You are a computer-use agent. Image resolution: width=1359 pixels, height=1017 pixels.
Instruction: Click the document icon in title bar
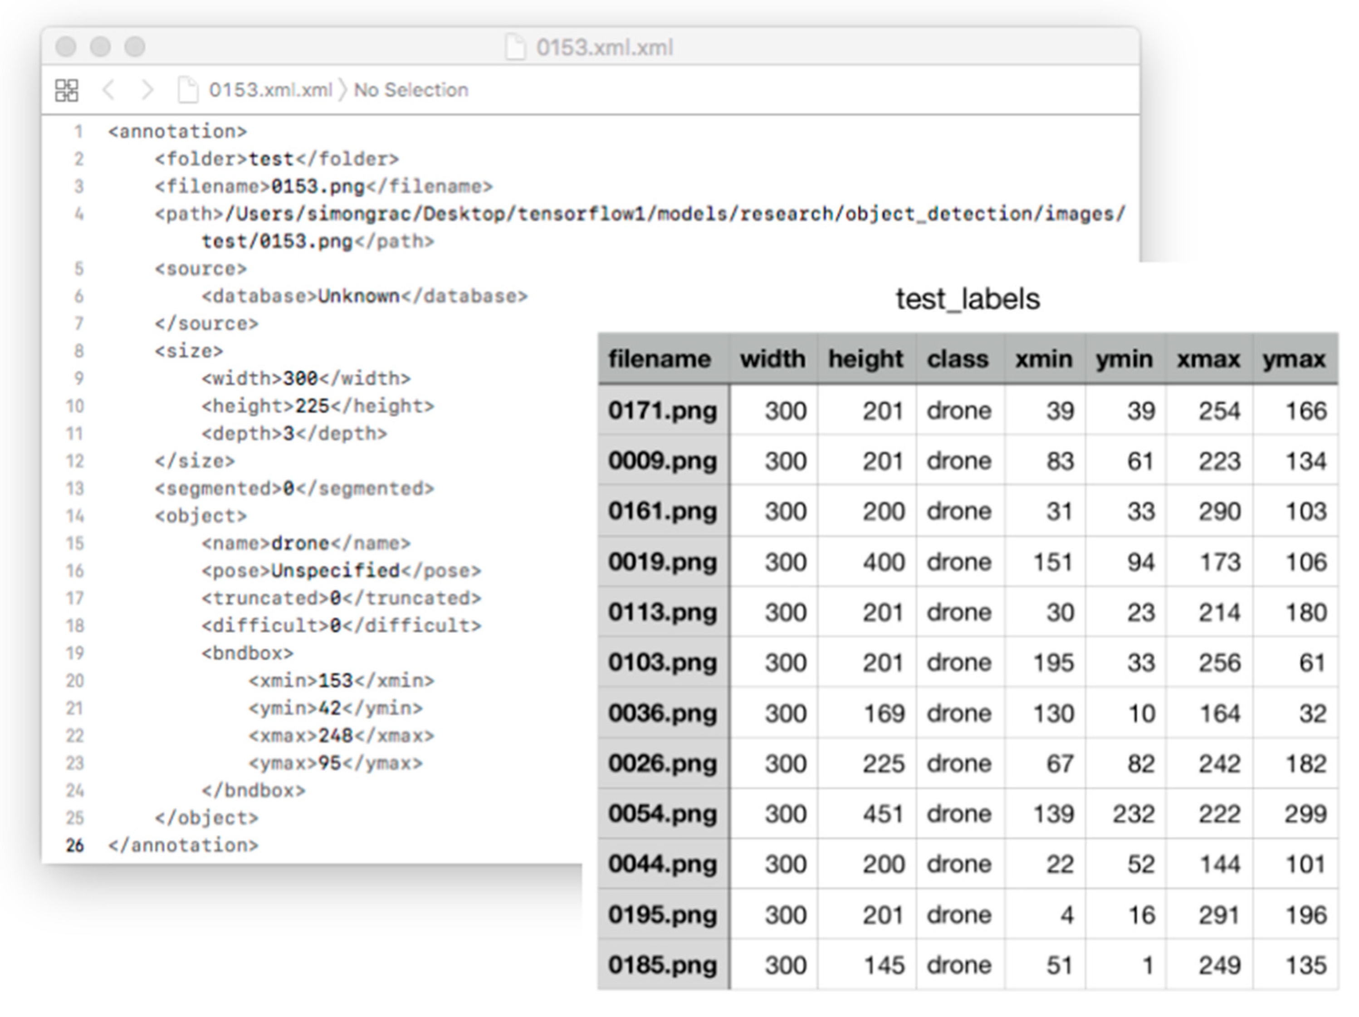point(515,47)
